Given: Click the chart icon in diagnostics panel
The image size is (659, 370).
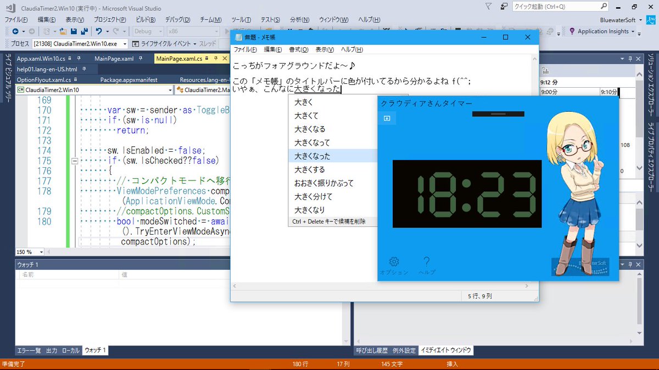Looking at the screenshot, I should tap(545, 70).
